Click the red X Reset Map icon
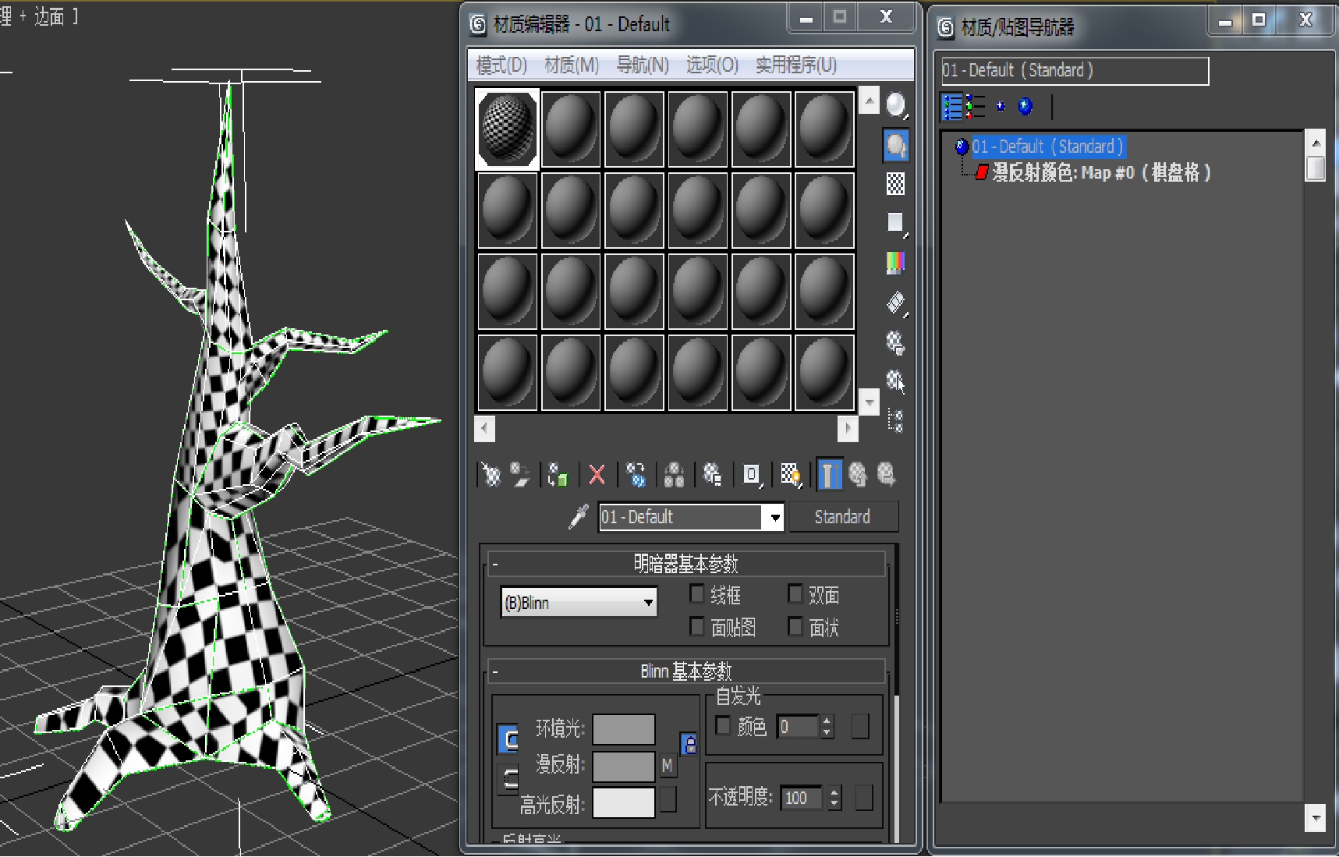Image resolution: width=1339 pixels, height=857 pixels. tap(597, 475)
